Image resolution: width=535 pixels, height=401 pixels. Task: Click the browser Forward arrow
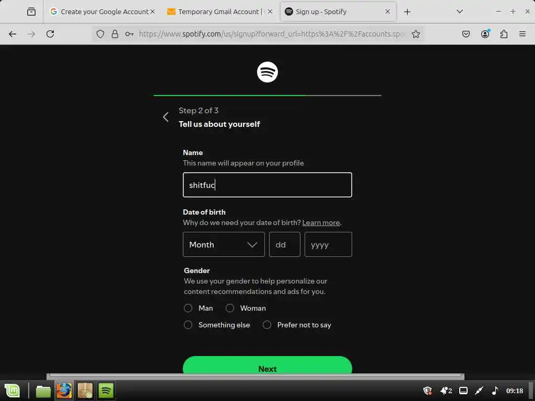coord(31,34)
